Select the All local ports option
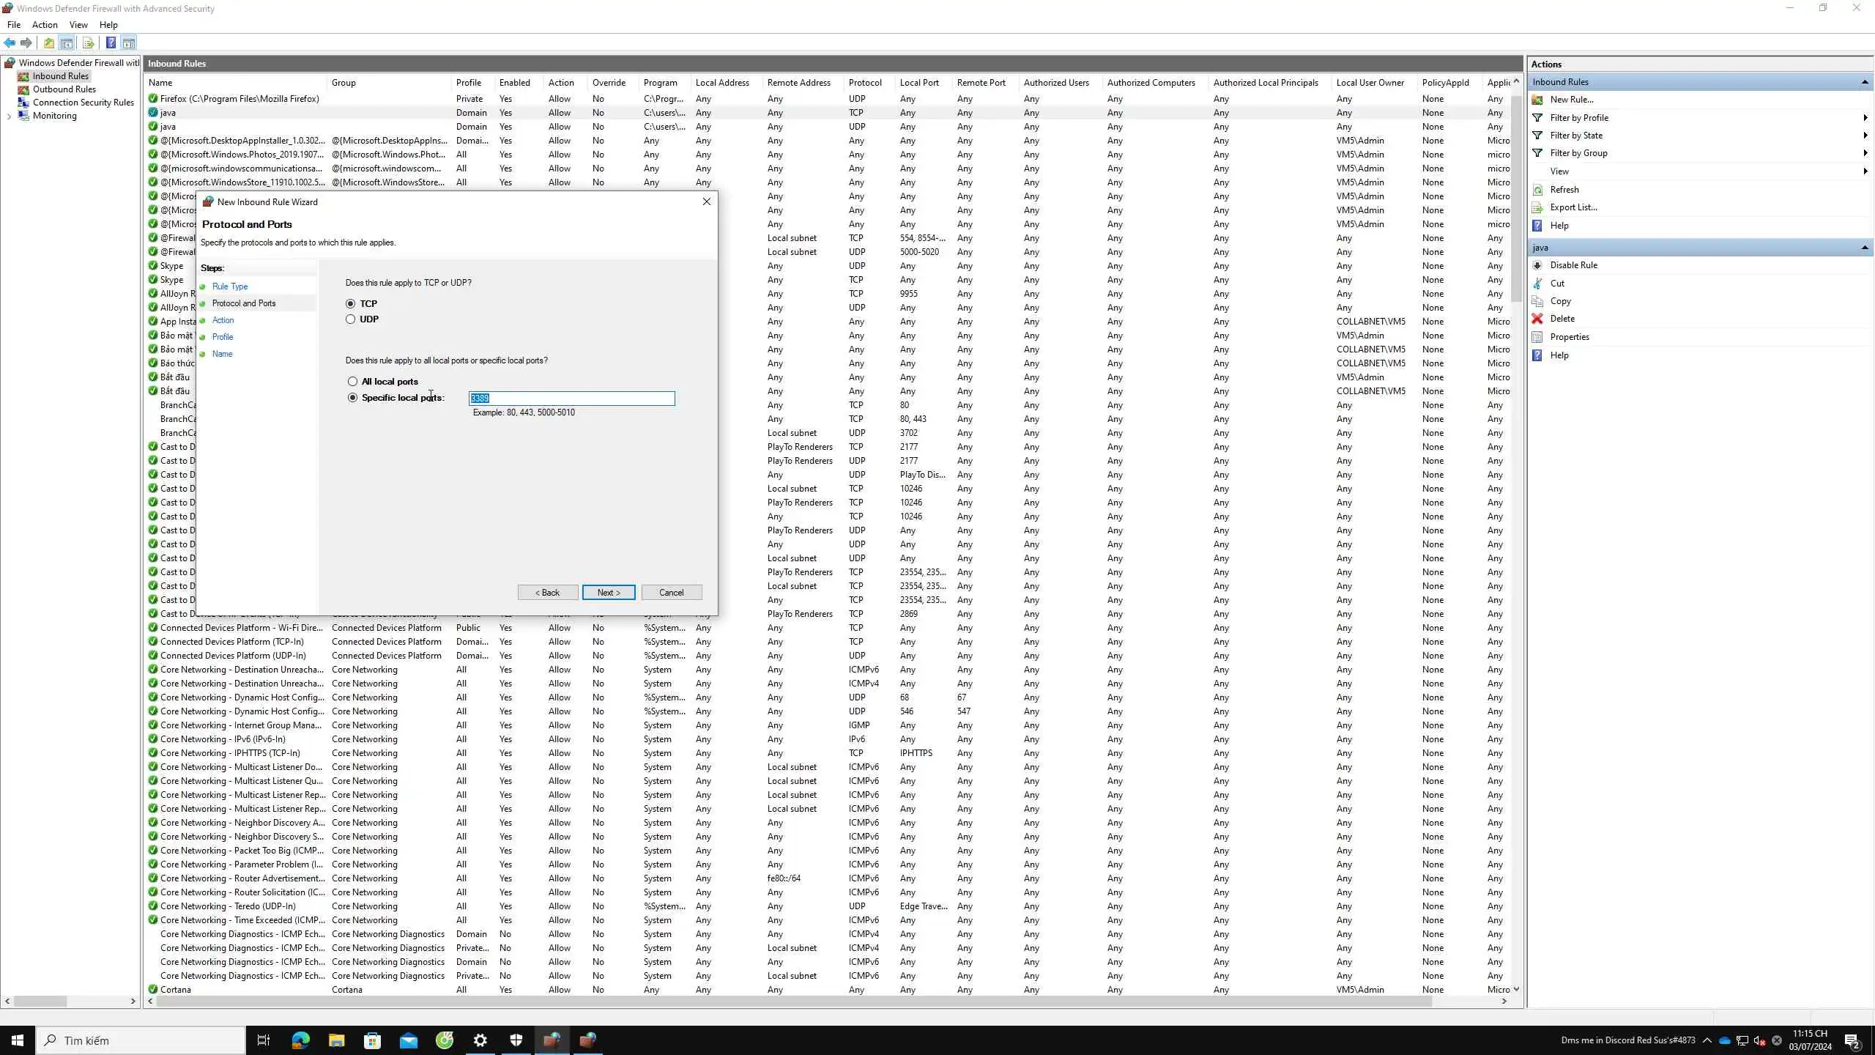The height and width of the screenshot is (1055, 1875). (353, 382)
